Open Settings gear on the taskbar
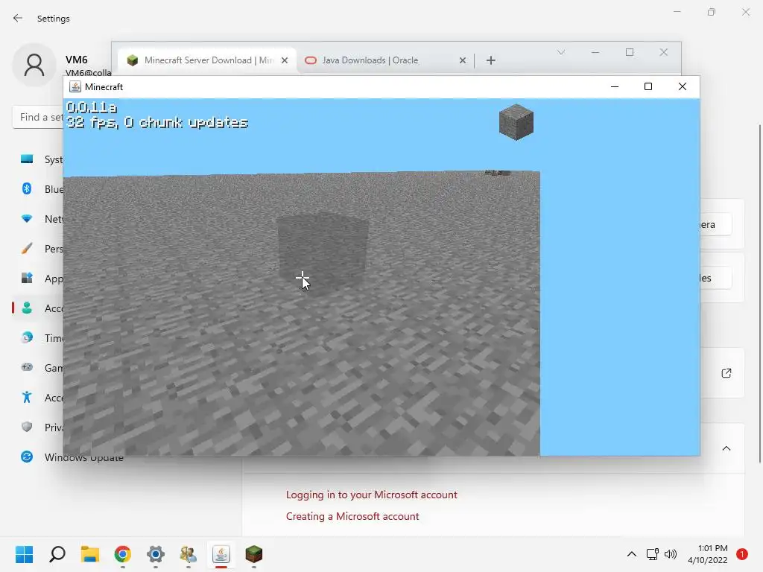The image size is (763, 572). pos(156,554)
